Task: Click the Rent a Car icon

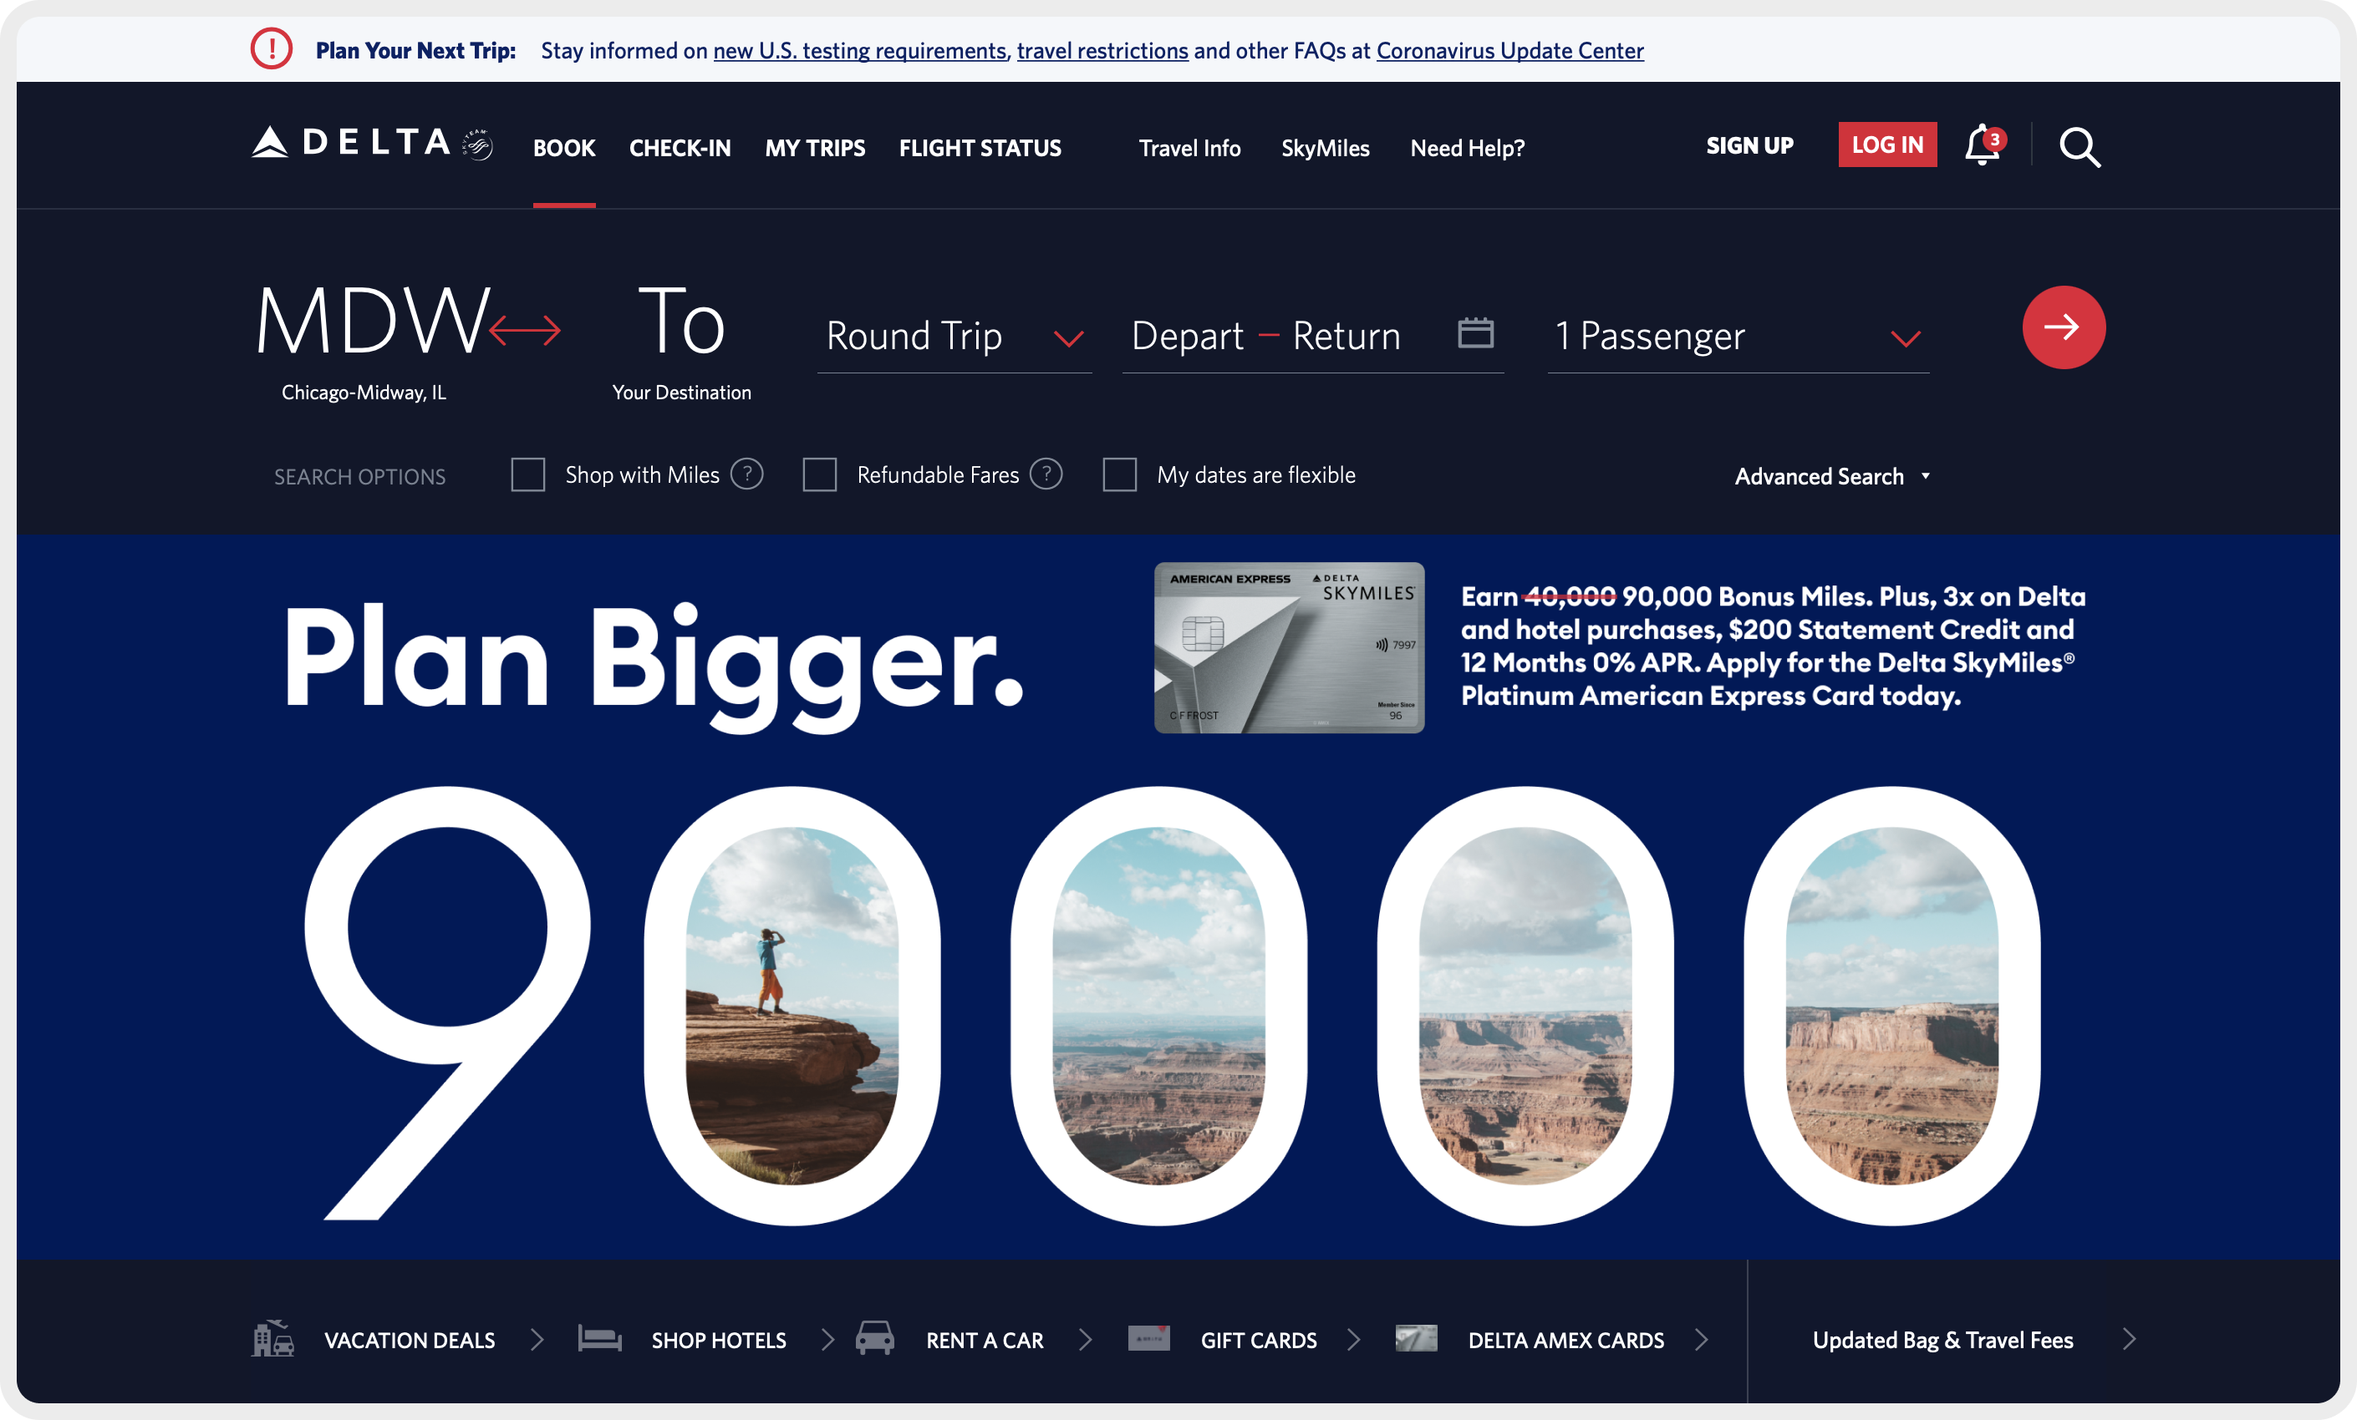Action: pos(874,1338)
